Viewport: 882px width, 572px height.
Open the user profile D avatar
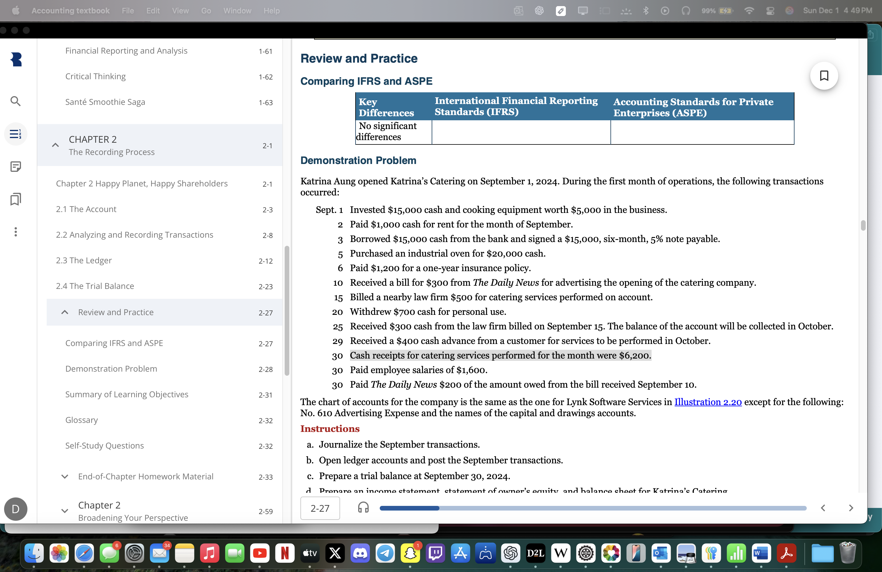point(15,509)
